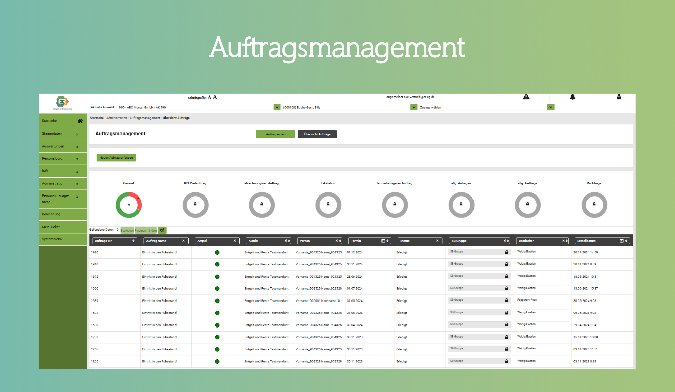
Task: Click the Administration breadcrumb link
Action: [116, 118]
